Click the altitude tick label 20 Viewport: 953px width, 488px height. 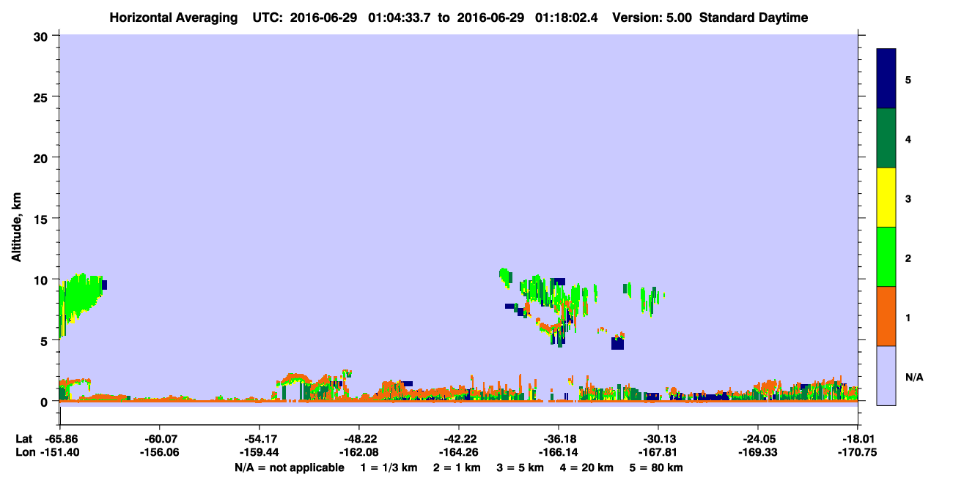[x=43, y=157]
